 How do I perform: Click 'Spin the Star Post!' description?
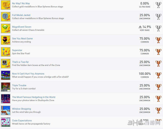pyautogui.click(x=21, y=54)
